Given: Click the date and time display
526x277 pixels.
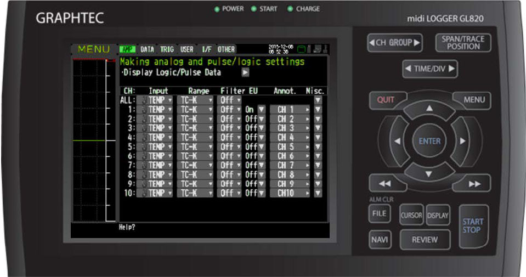Looking at the screenshot, I should tap(281, 49).
